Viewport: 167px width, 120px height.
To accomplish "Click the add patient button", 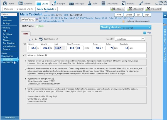I will click(135, 9).
